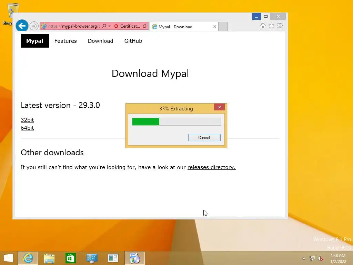Open the Windows Start button
Screen dimensions: 353x265
(x=9, y=258)
